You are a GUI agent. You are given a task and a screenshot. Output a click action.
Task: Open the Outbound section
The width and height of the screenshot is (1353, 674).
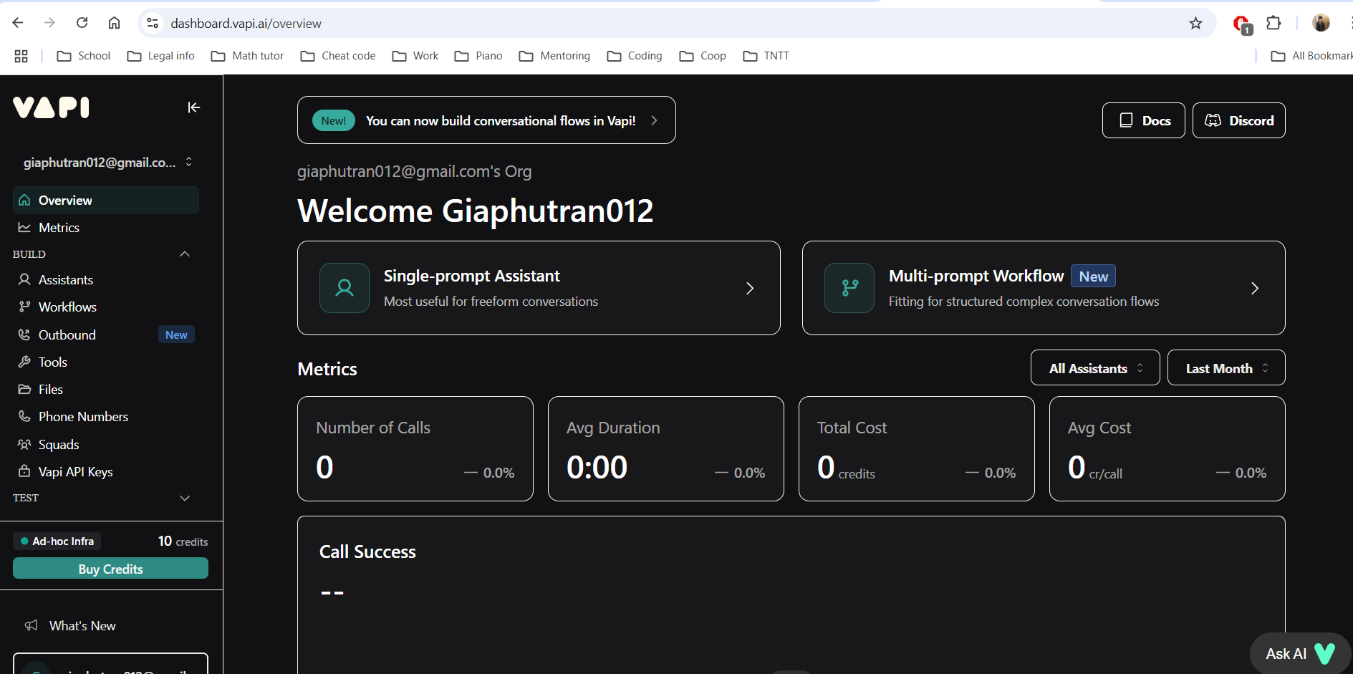[x=106, y=334]
